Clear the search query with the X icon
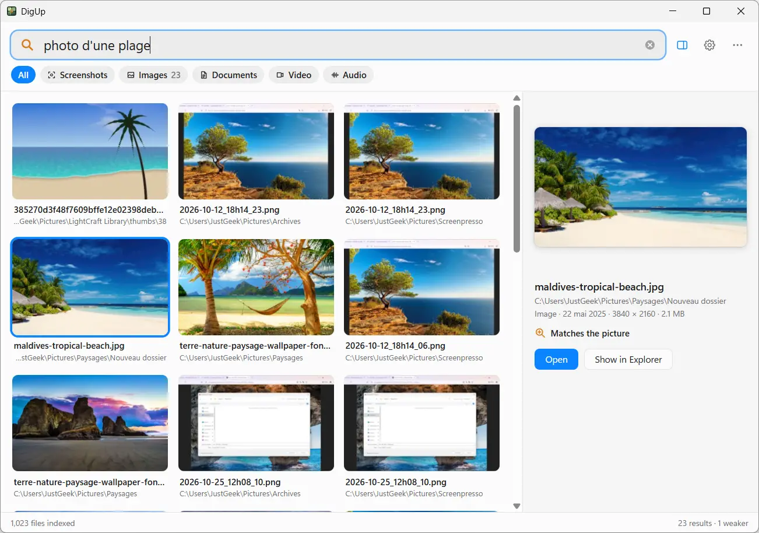This screenshot has height=533, width=759. [x=650, y=45]
